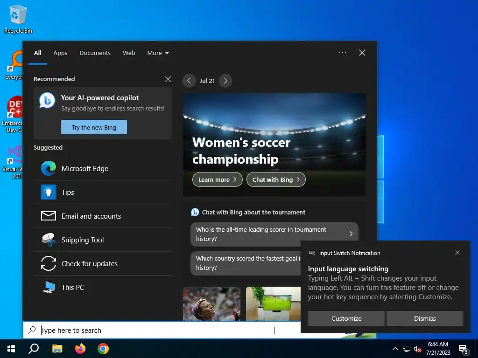This screenshot has height=358, width=478.
Task: Expand the More dropdown tab
Action: pos(158,53)
